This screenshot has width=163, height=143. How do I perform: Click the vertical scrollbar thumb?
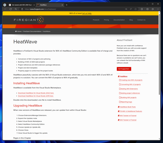pyautogui.click(x=159, y=54)
